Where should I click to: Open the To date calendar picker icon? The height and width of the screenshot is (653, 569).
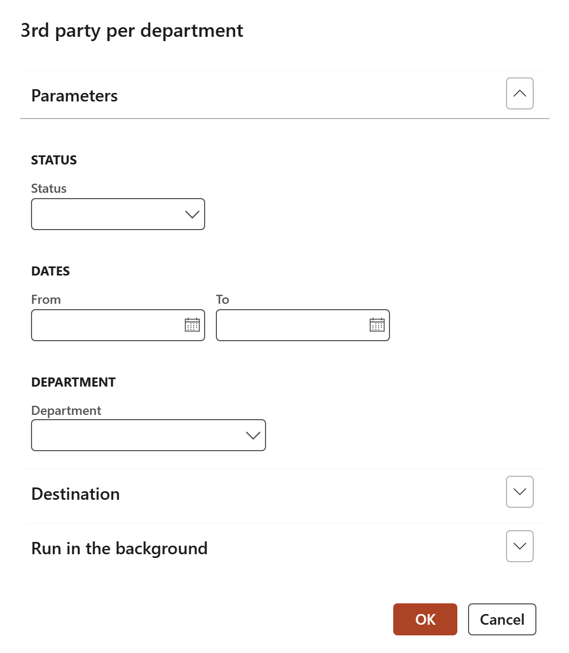[377, 325]
